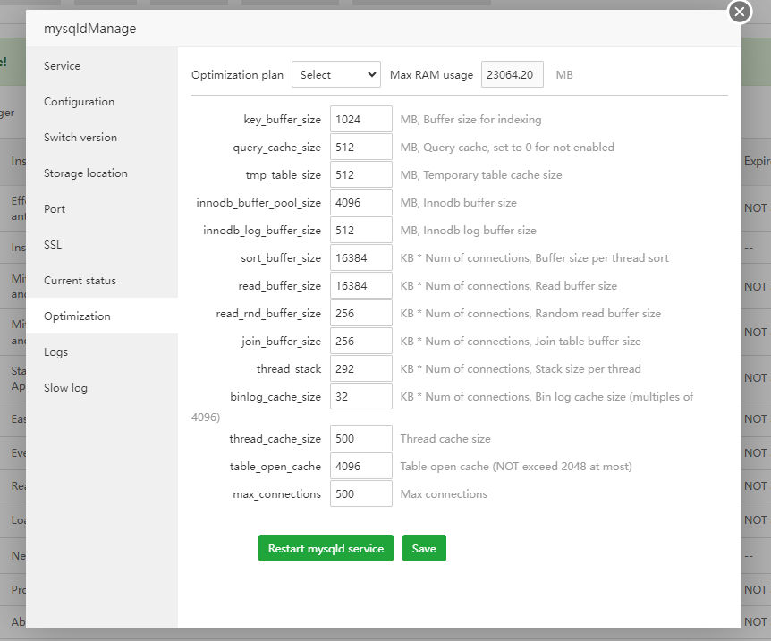Close the mysqldManage dialog with X icon
771x641 pixels.
click(x=739, y=12)
